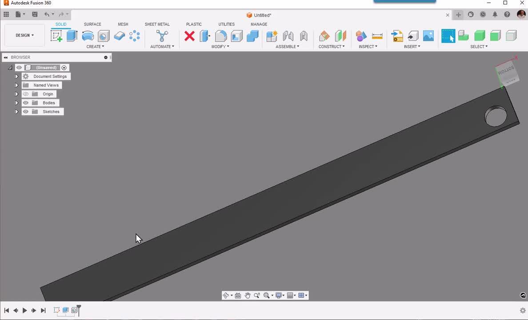
Task: Click the Insert SVG icon
Action: [x=397, y=36]
